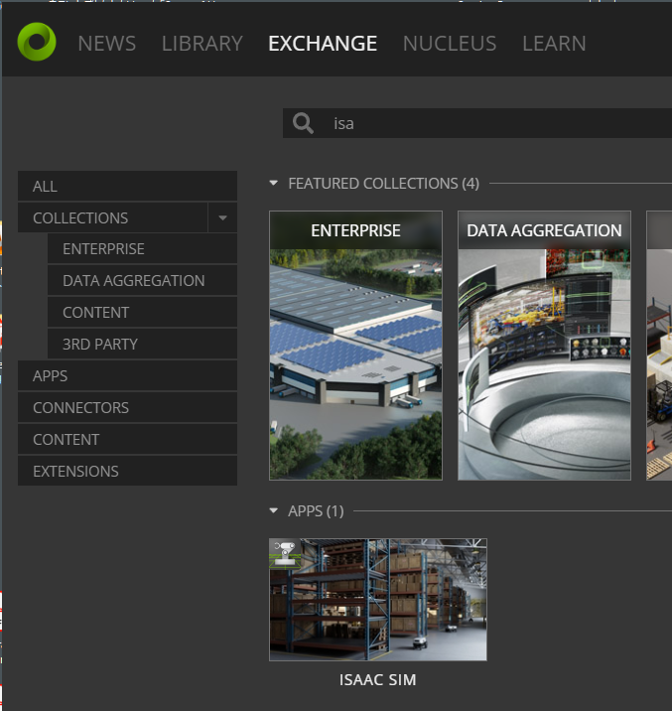
Task: Filter by the EXTENSIONS category
Action: [x=127, y=471]
